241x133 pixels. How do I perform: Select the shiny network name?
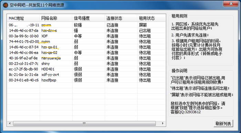45,64
